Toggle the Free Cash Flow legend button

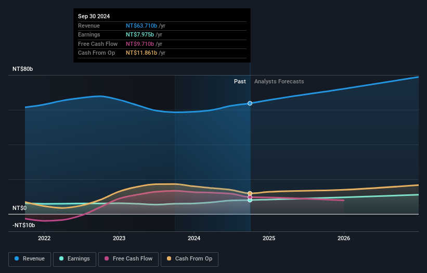[128, 259]
